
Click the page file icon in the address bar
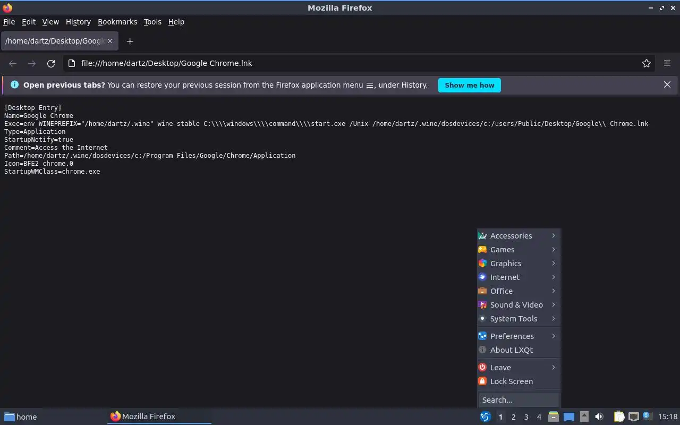72,63
